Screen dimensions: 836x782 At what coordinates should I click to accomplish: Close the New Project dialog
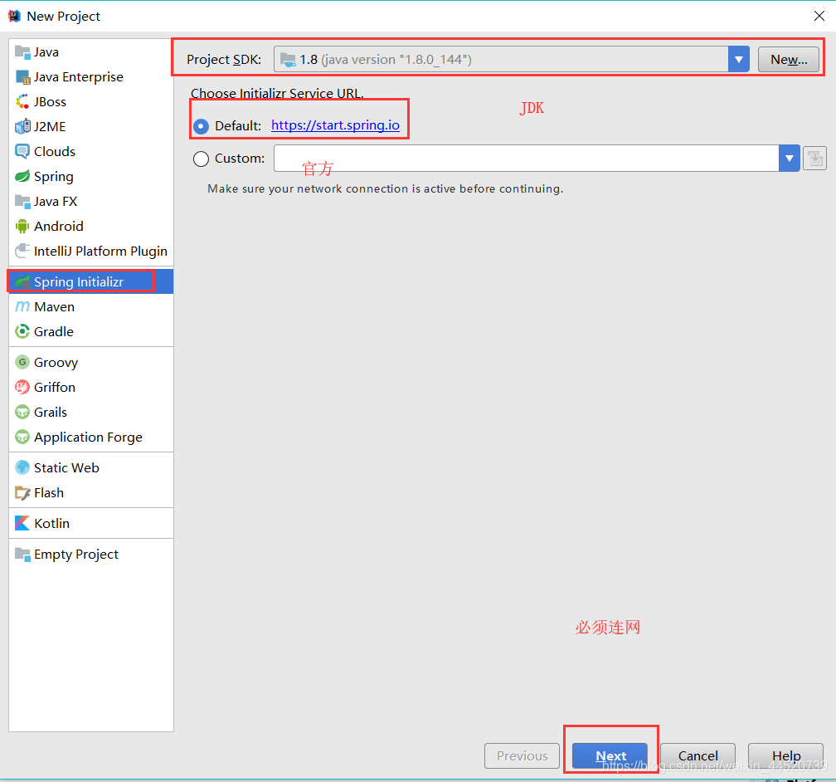[819, 16]
